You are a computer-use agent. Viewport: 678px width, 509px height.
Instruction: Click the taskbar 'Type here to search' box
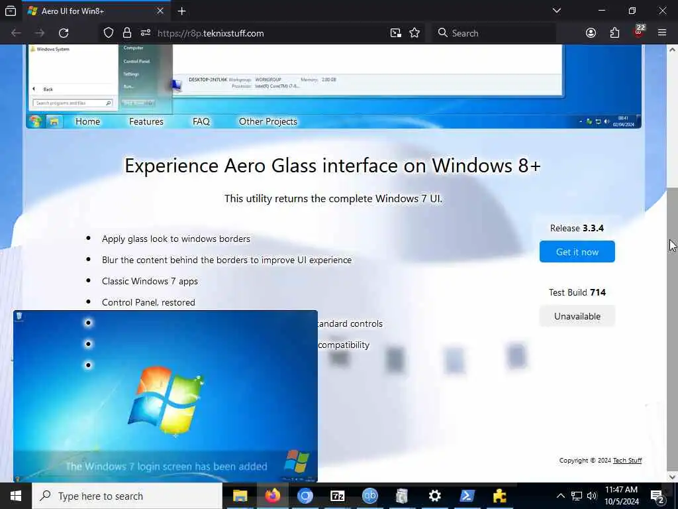(x=127, y=496)
